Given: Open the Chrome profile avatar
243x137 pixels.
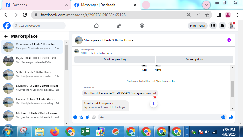Looking at the screenshot, I should pos(228,15).
